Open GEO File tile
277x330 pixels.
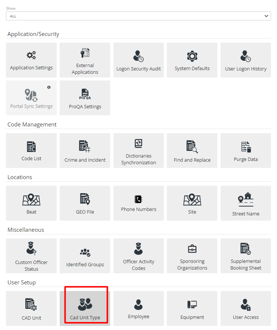pos(85,203)
